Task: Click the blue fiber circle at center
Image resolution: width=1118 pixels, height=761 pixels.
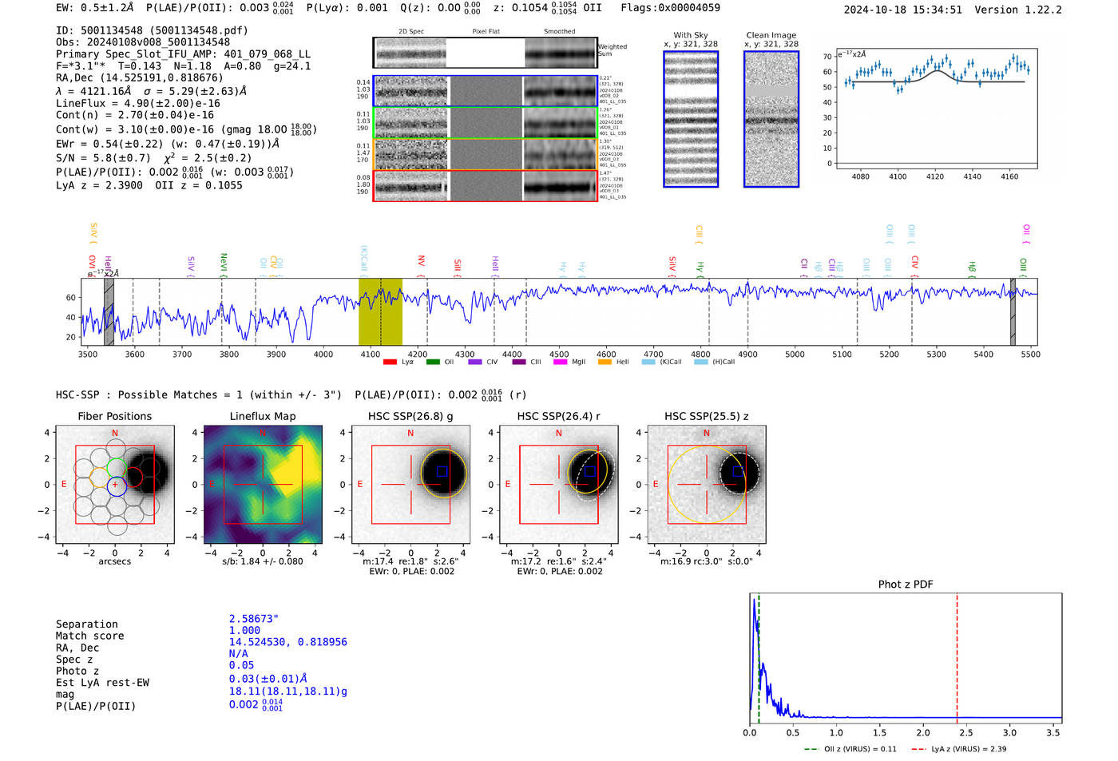Action: click(117, 486)
